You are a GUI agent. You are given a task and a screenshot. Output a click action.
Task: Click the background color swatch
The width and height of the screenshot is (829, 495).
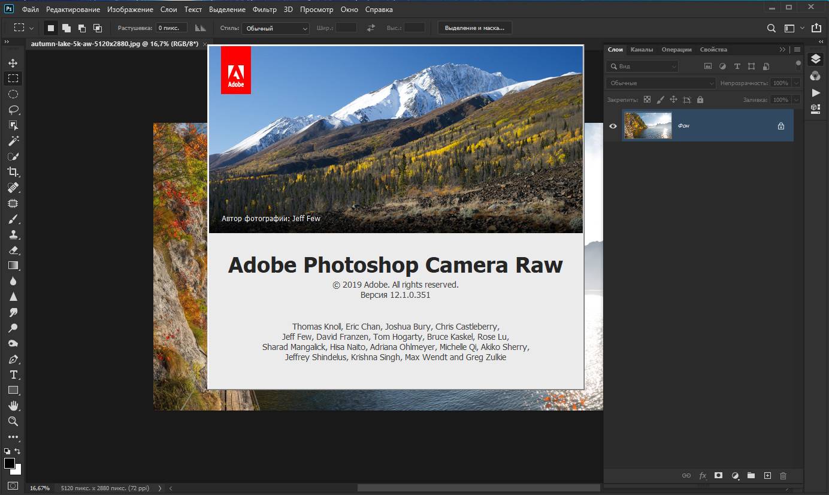tap(17, 470)
